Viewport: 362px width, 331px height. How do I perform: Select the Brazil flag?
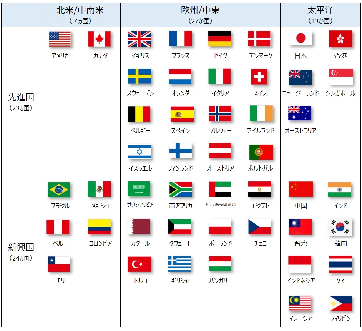pos(59,189)
